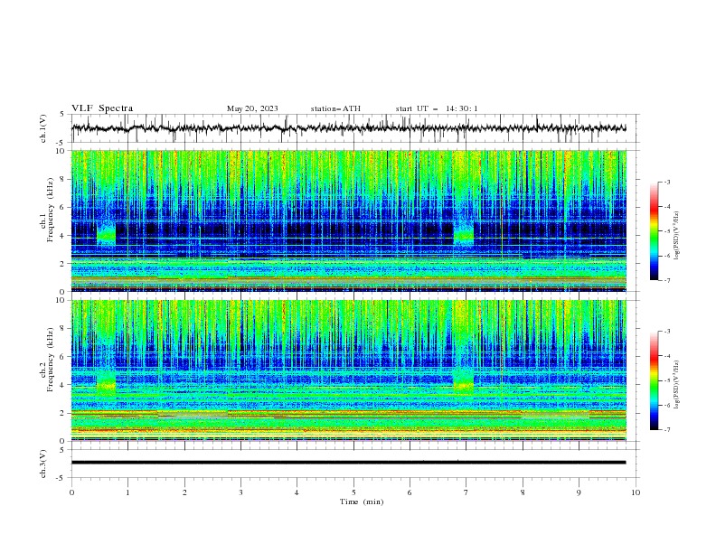Click the 'Time (min)' axis label

[x=362, y=501]
